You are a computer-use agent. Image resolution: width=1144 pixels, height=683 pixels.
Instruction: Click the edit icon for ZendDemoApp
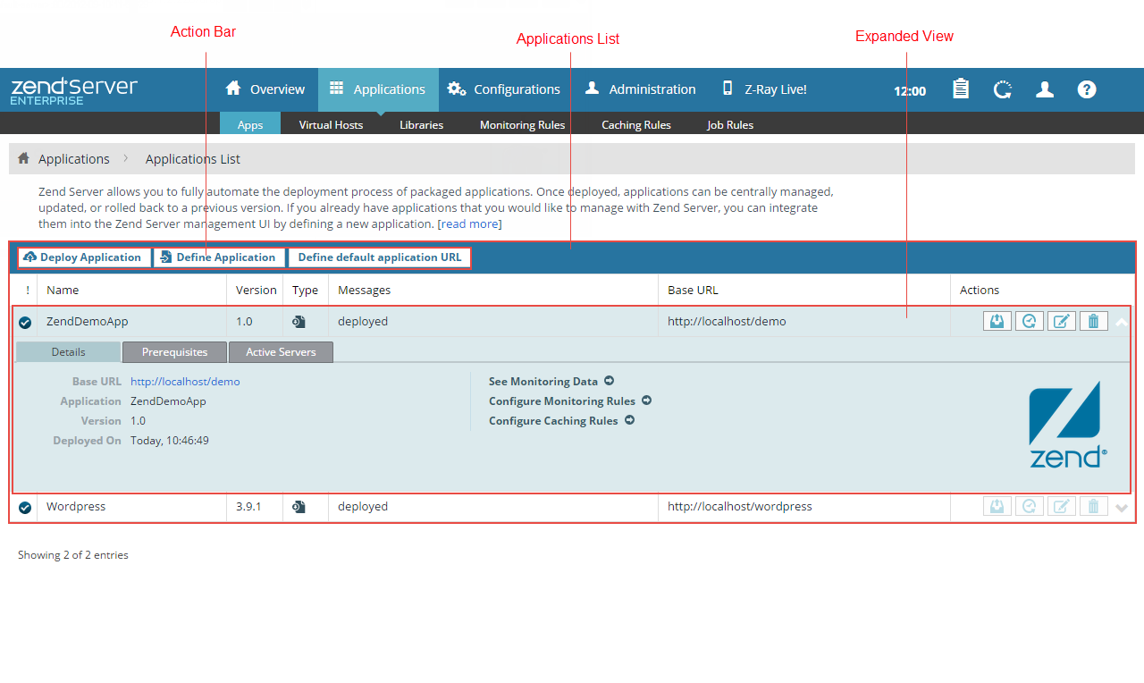(1061, 321)
